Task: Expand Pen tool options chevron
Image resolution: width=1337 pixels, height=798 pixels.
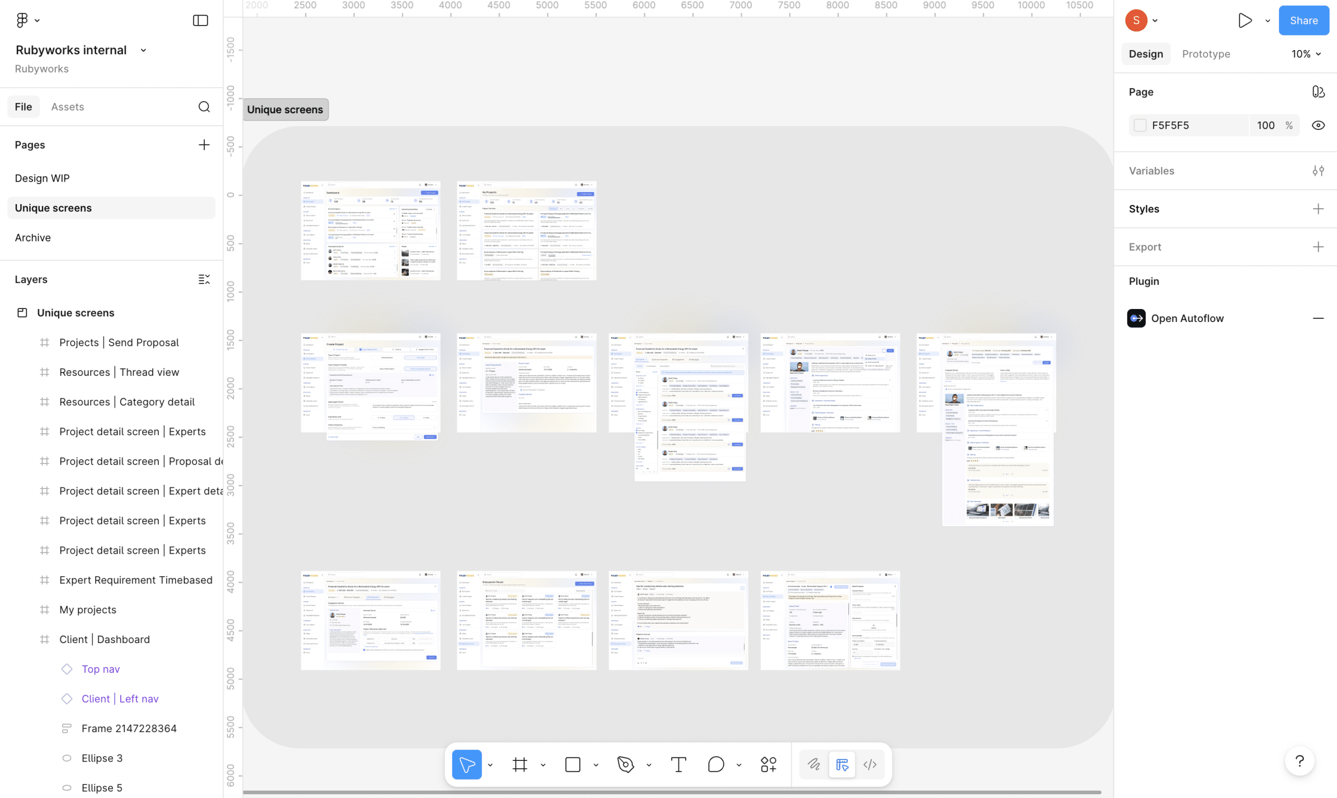Action: coord(649,765)
